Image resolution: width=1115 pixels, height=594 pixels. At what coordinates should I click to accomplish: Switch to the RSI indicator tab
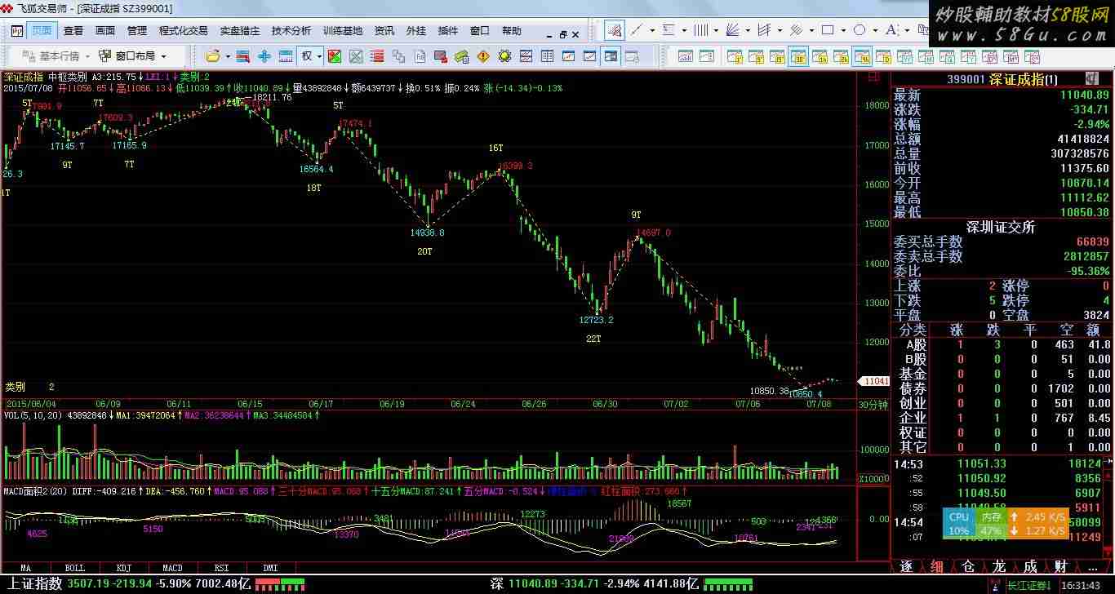221,568
